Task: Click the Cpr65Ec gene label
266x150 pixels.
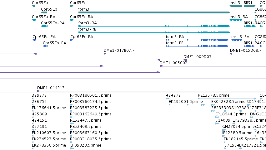Action: (78, 3)
